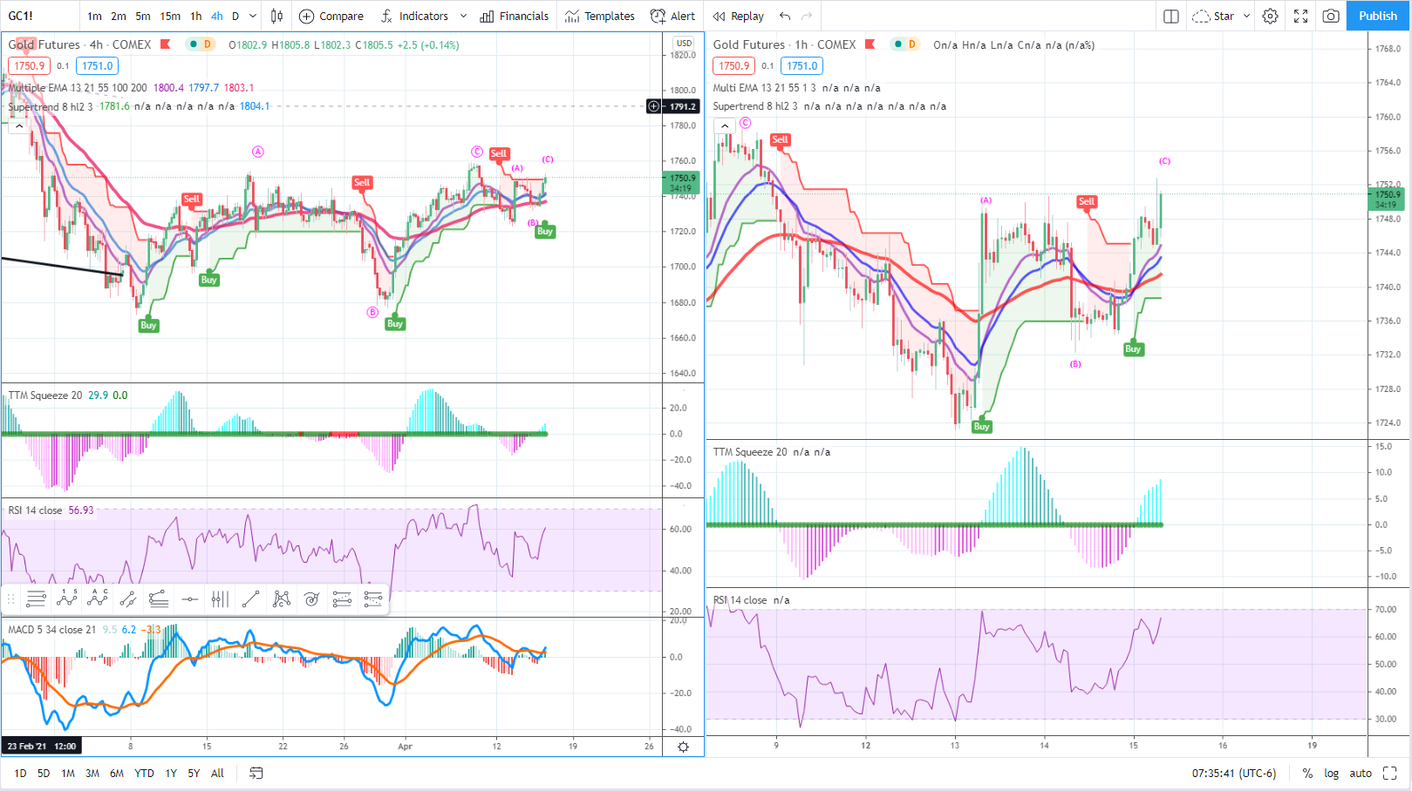Select the Elliott 12345 wave drawing tool
The width and height of the screenshot is (1412, 791).
pyautogui.click(x=67, y=598)
